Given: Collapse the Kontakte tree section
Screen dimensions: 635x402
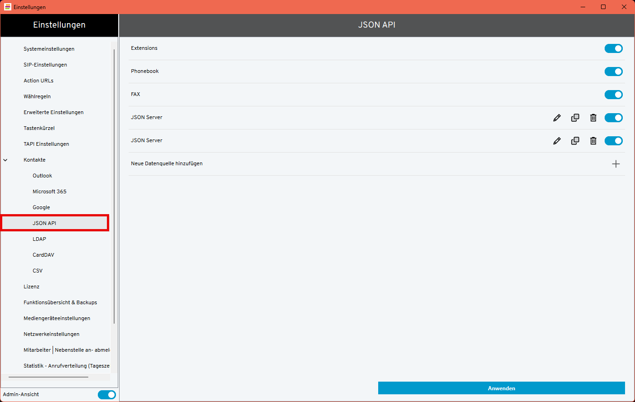Looking at the screenshot, I should coord(5,160).
